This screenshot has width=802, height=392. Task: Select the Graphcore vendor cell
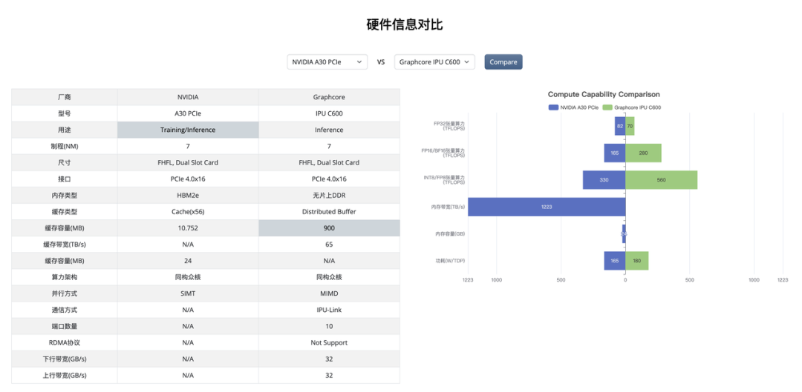pyautogui.click(x=329, y=97)
